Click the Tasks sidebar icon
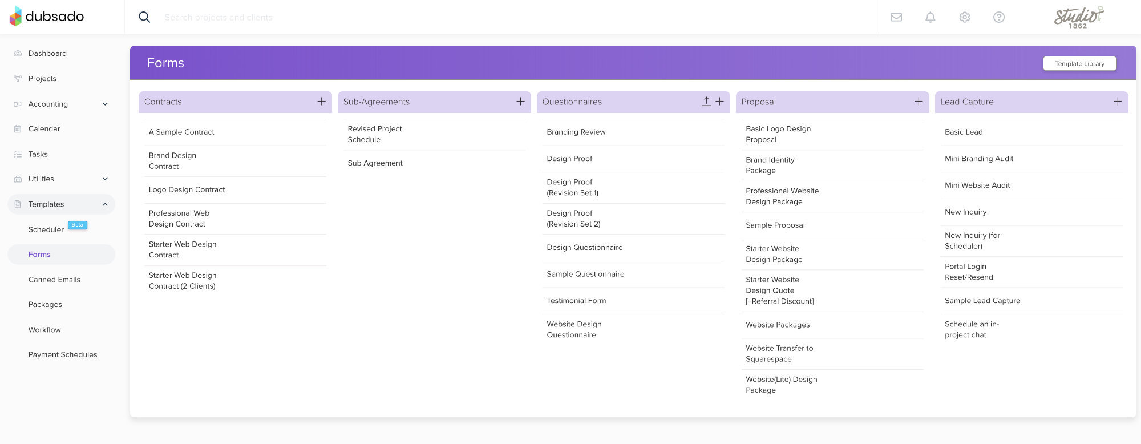Image resolution: width=1141 pixels, height=444 pixels. click(18, 154)
